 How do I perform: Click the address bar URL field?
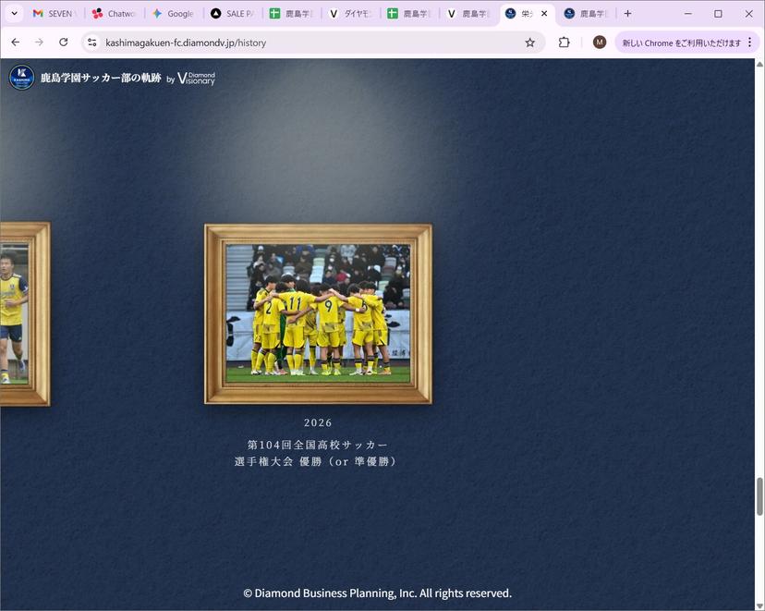[277, 42]
